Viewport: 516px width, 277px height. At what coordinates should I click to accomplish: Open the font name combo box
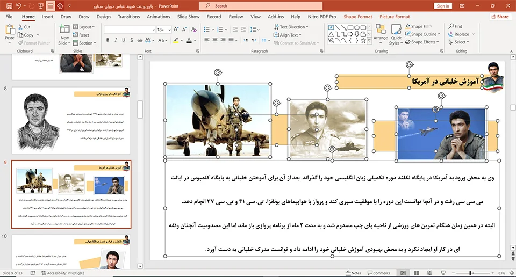pyautogui.click(x=130, y=30)
